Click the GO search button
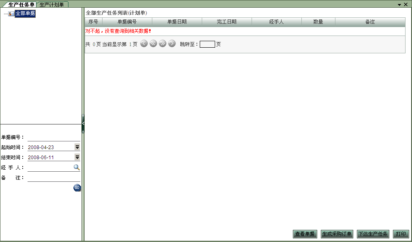Screen dimensions: 412x242 pyautogui.click(x=77, y=188)
